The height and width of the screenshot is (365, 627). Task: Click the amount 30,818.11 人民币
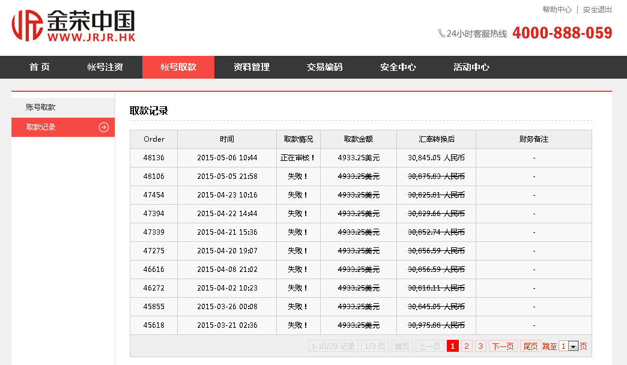pos(436,288)
